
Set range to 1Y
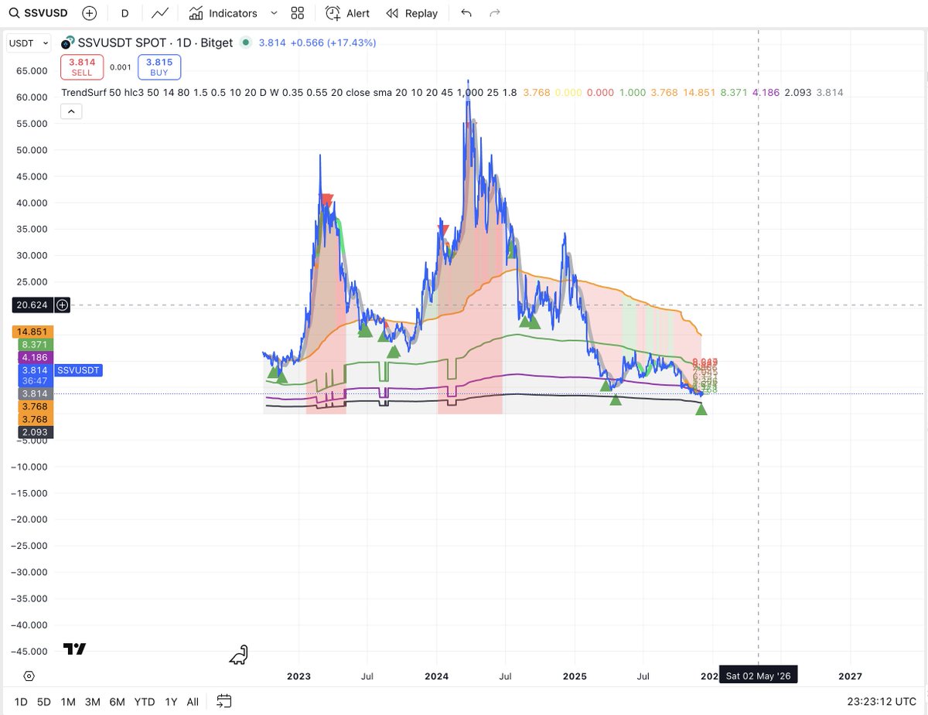[x=171, y=702]
